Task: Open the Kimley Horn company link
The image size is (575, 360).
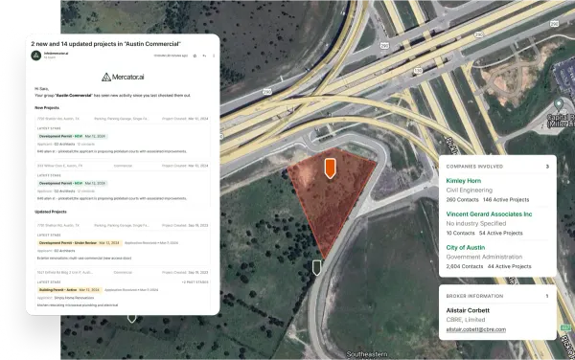Action: 464,181
